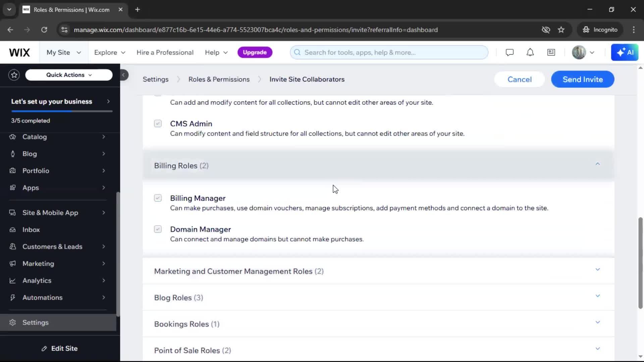Click the Blog pen icon in sidebar
The image size is (644, 362).
pos(13,154)
